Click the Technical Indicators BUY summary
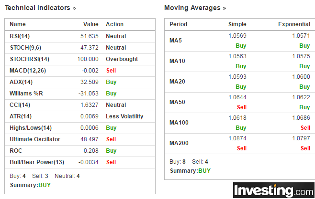The height and width of the screenshot is (199, 315). click(45, 185)
